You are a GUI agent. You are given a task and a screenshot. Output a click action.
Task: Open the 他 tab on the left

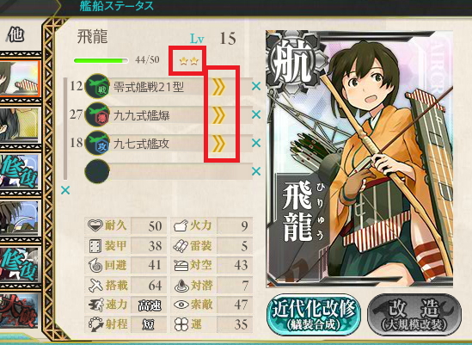[x=15, y=34]
